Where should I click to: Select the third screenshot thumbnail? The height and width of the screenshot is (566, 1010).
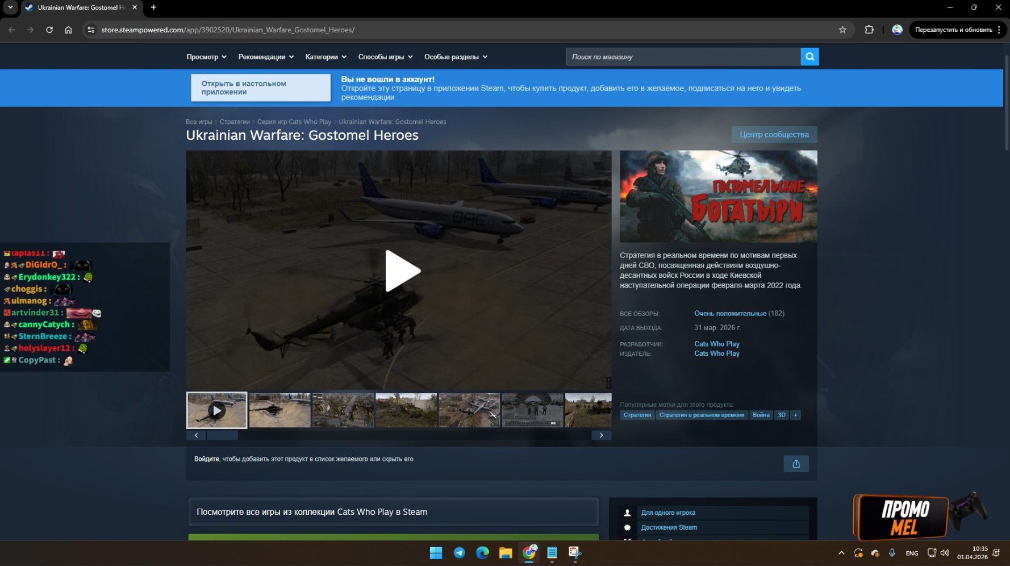coord(343,410)
